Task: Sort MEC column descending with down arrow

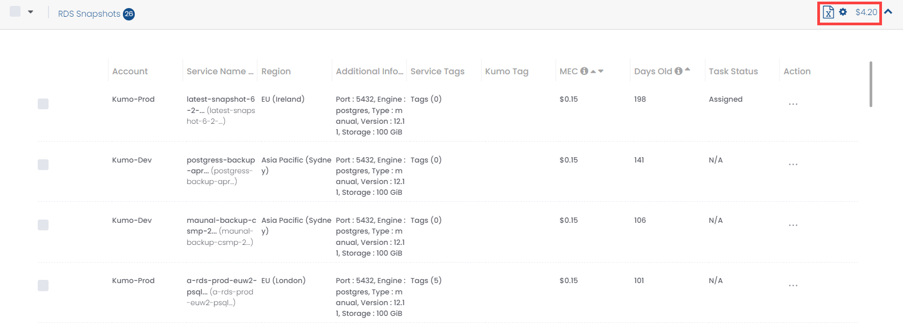Action: click(601, 71)
